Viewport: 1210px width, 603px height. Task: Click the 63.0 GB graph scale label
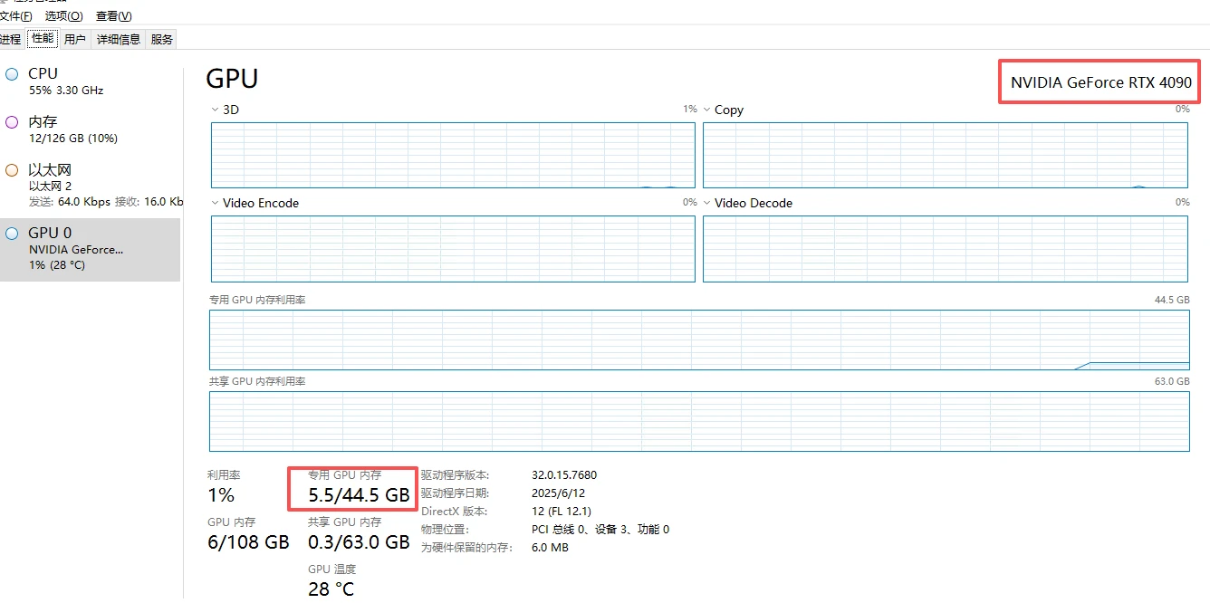(1171, 381)
